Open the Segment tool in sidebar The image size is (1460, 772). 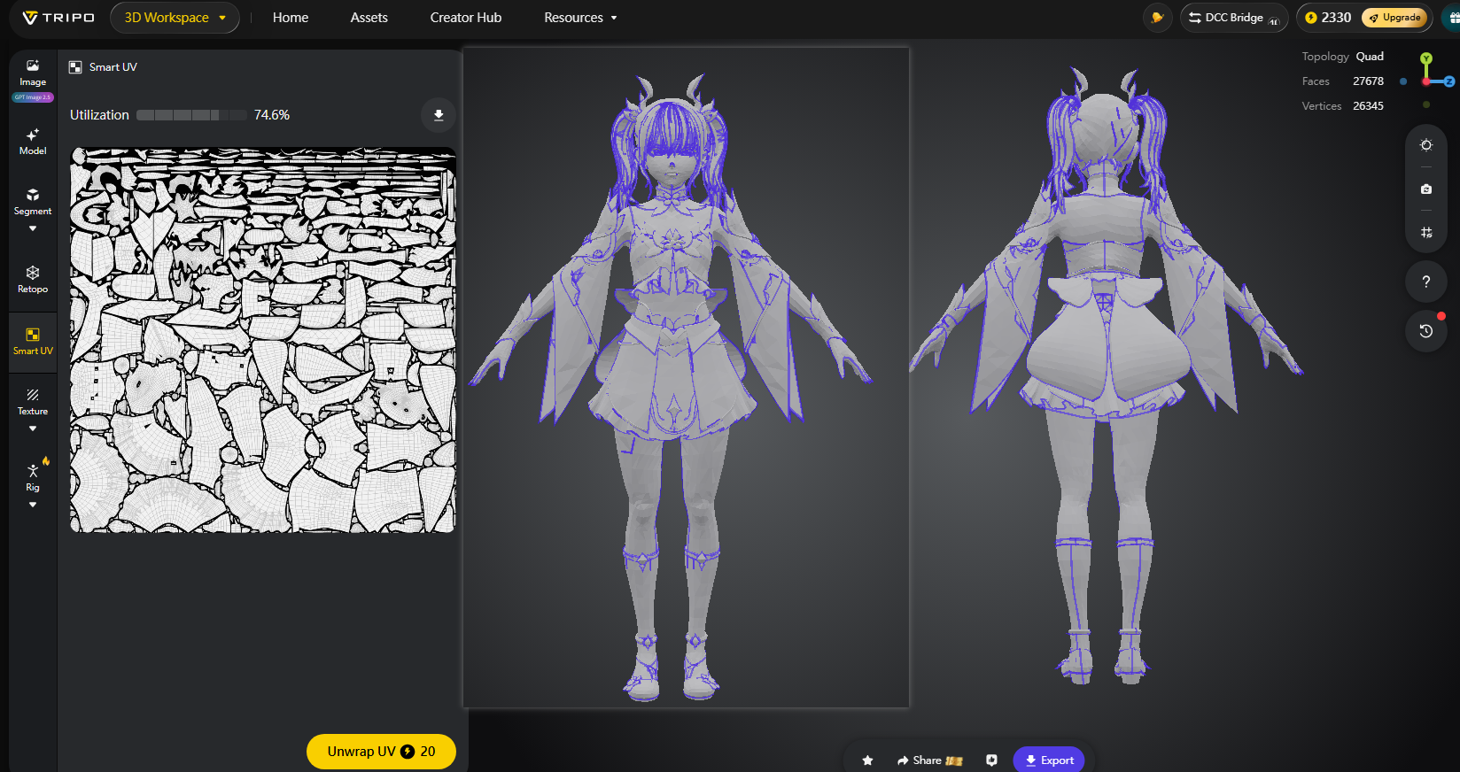tap(33, 201)
